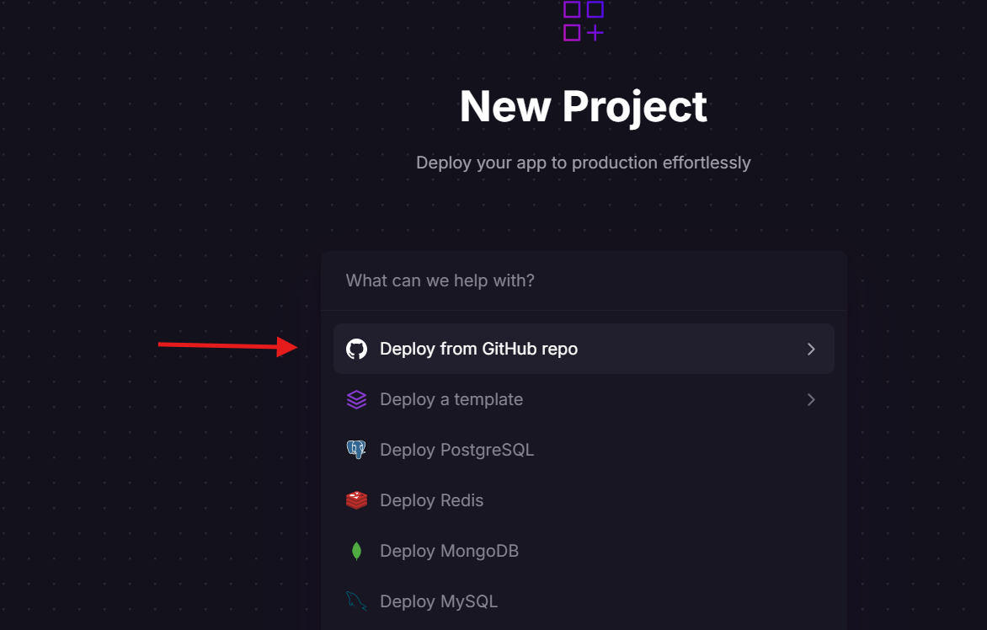Expand the GitHub repo option chevron
This screenshot has height=630, width=987.
point(811,350)
